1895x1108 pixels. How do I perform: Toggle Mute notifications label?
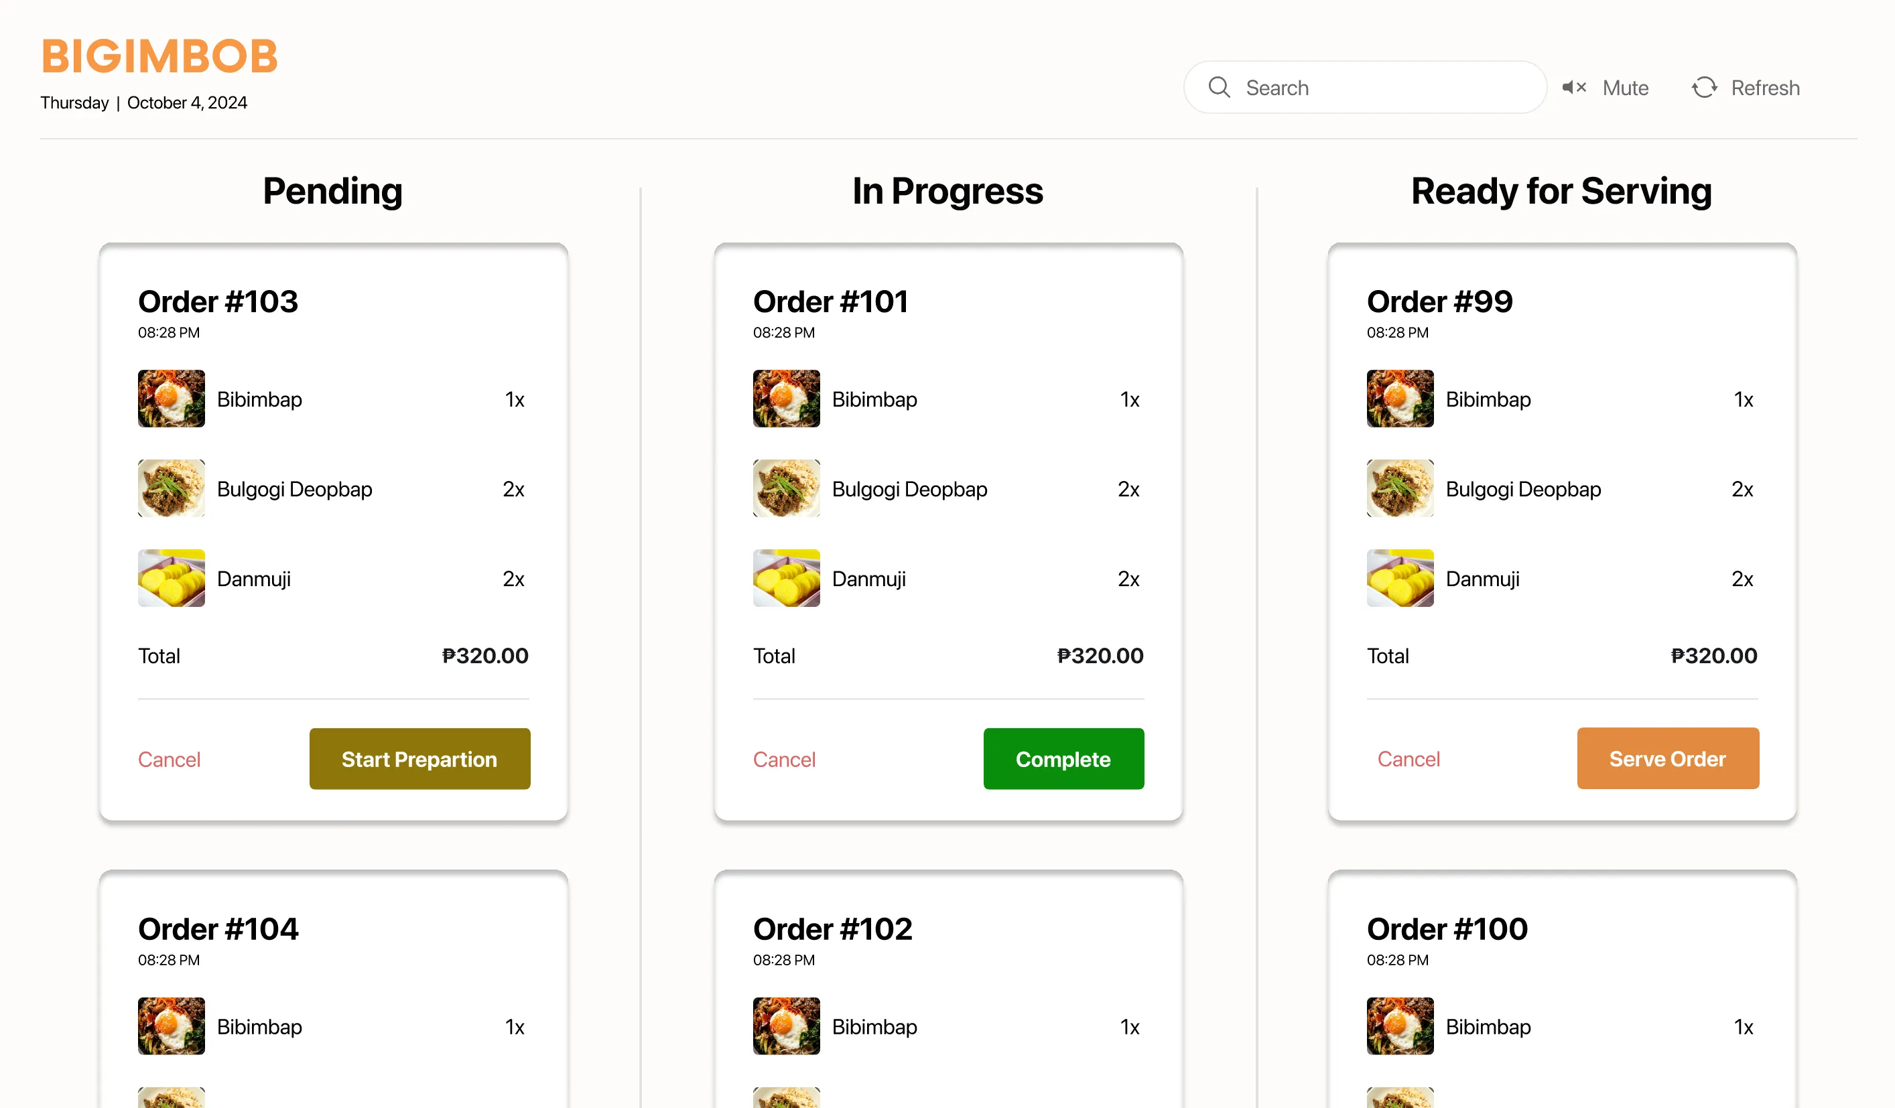click(x=1625, y=88)
